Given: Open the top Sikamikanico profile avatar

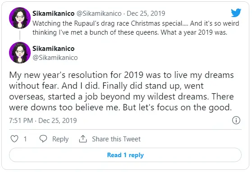Looking at the screenshot, I should point(20,18).
